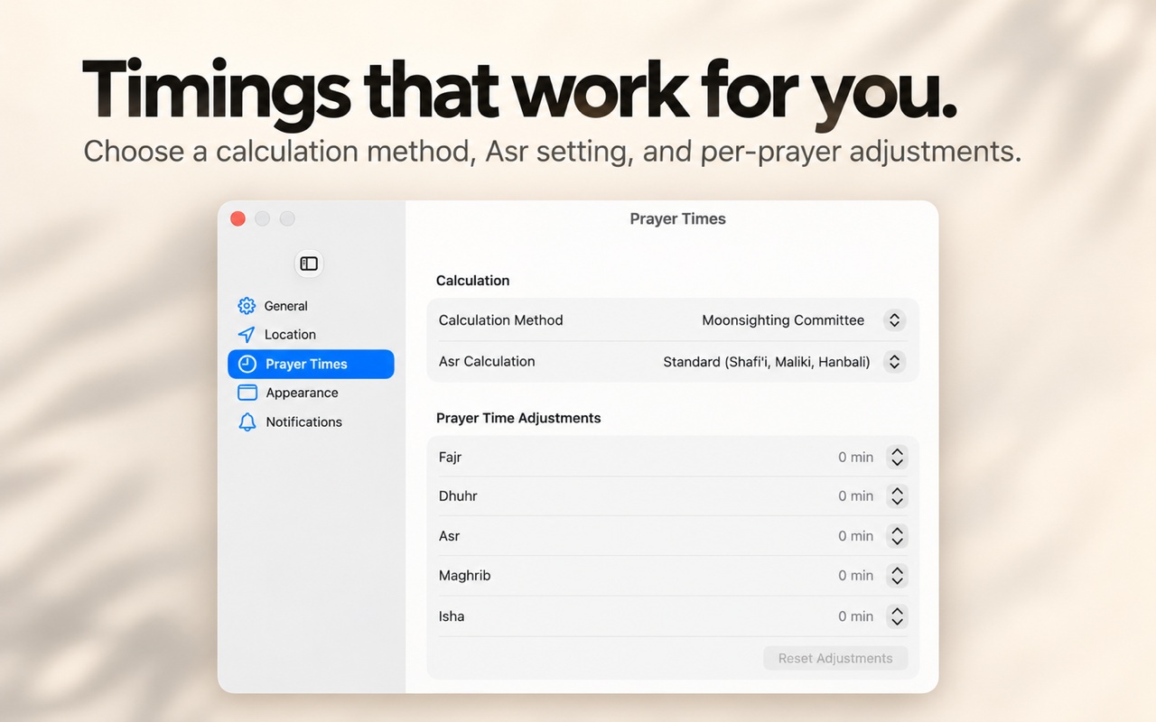Click the Isha adjustment stepper
The image size is (1156, 722).
[x=897, y=616]
